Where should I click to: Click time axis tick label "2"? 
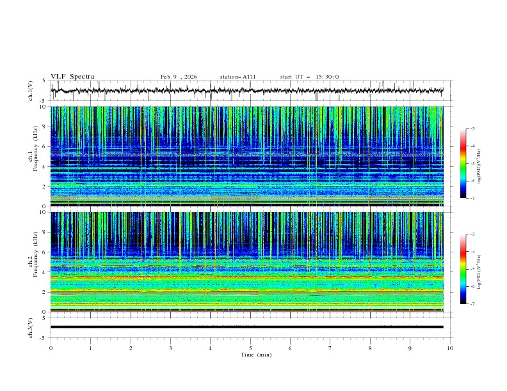131,348
